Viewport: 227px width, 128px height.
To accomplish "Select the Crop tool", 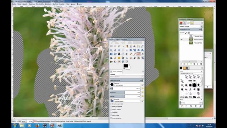I will (x=127, y=50).
